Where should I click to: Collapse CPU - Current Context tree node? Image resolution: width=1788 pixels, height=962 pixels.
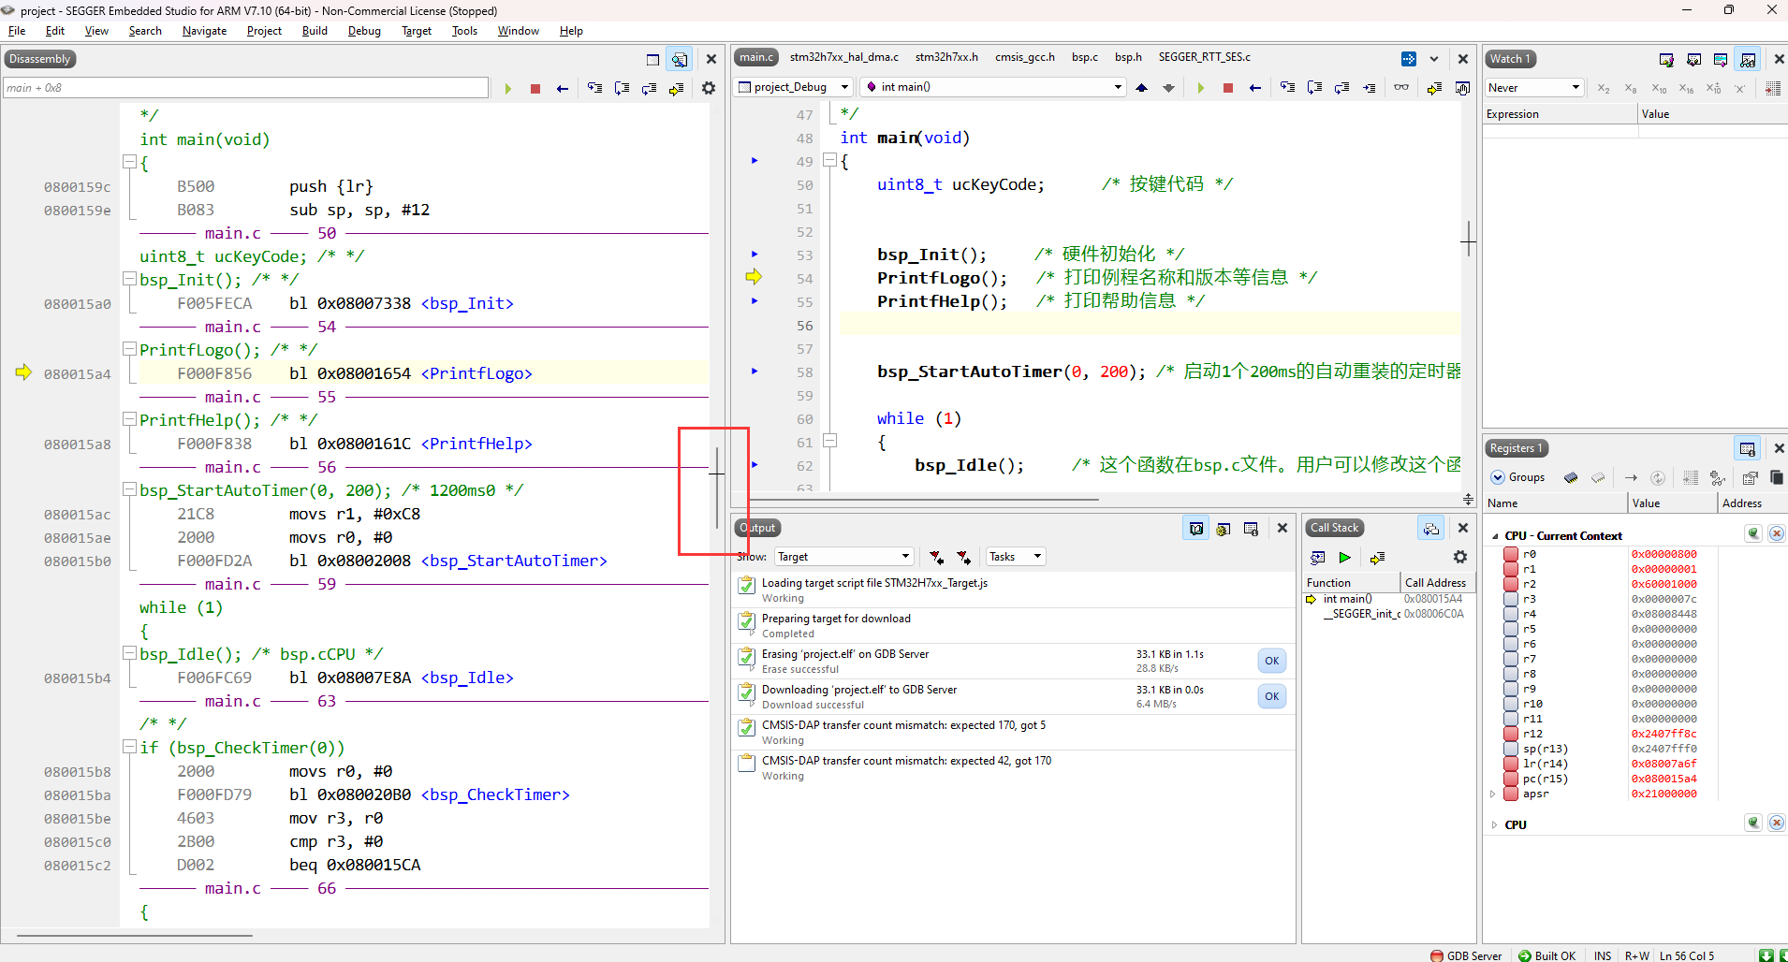click(1495, 536)
